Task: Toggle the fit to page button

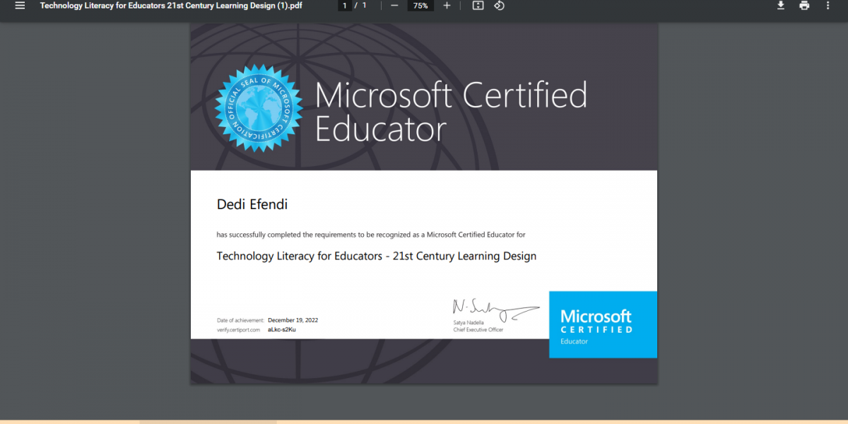Action: tap(478, 6)
